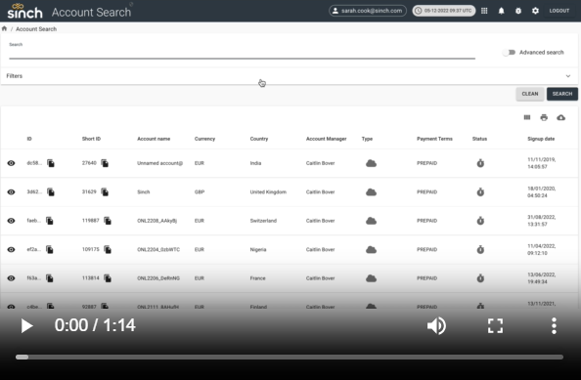
Task: Sort by Currency column header
Action: 204,139
